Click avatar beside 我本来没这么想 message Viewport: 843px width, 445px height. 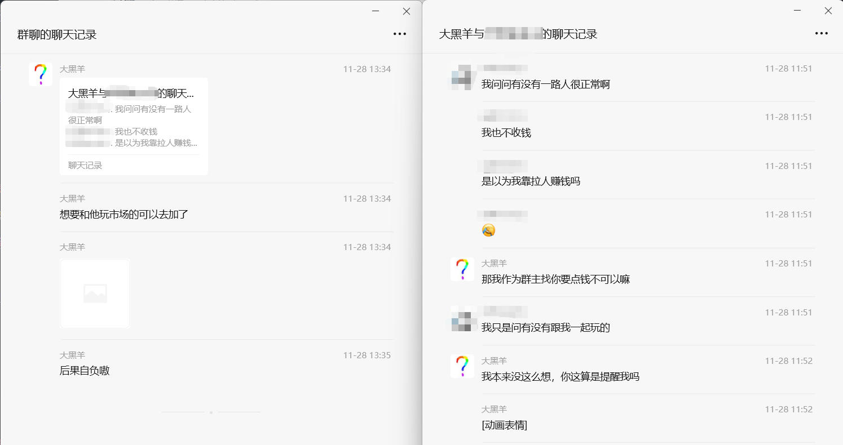462,367
